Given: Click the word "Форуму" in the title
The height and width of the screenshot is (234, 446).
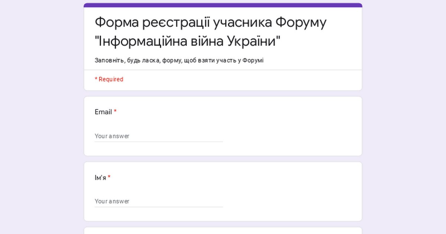Looking at the screenshot, I should 301,22.
